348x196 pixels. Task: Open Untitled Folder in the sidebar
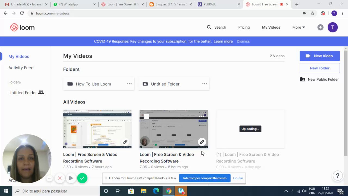[x=26, y=93]
